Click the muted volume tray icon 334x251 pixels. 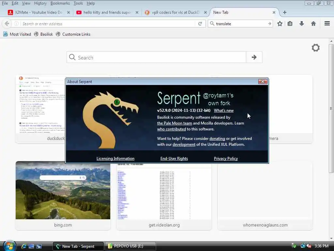pyautogui.click(x=309, y=246)
